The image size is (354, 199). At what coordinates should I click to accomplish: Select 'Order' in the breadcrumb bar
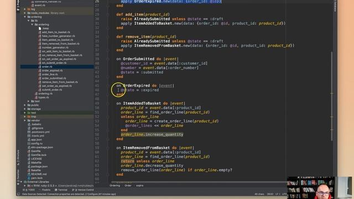tap(128, 186)
